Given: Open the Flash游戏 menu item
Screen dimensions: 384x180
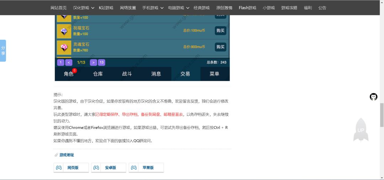Looking at the screenshot, I should pos(247,8).
